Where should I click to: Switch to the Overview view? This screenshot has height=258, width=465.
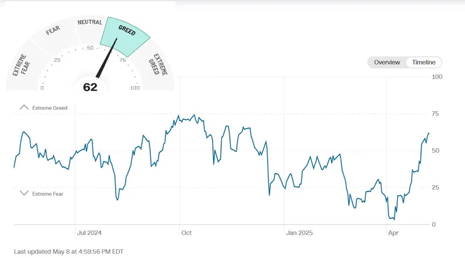pyautogui.click(x=387, y=62)
